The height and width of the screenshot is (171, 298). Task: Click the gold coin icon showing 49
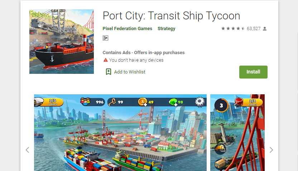143,102
